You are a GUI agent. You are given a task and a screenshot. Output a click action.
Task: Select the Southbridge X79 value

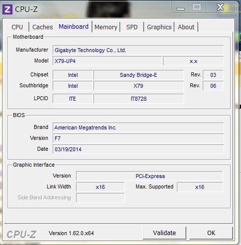(x=139, y=86)
